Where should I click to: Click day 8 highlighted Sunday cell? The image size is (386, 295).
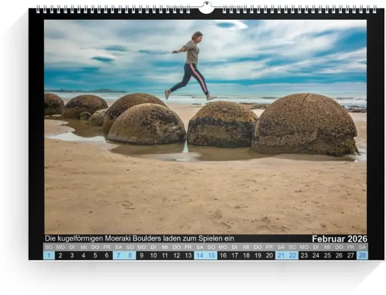click(x=130, y=255)
